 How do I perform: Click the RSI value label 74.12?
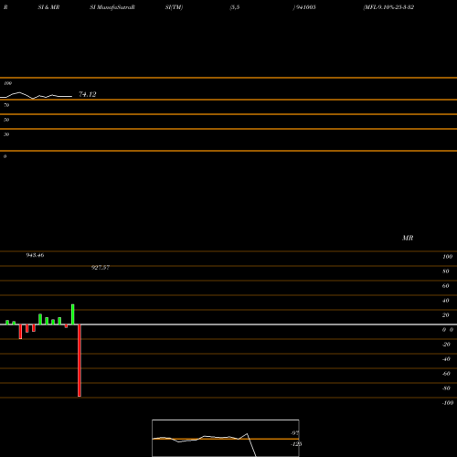(88, 94)
